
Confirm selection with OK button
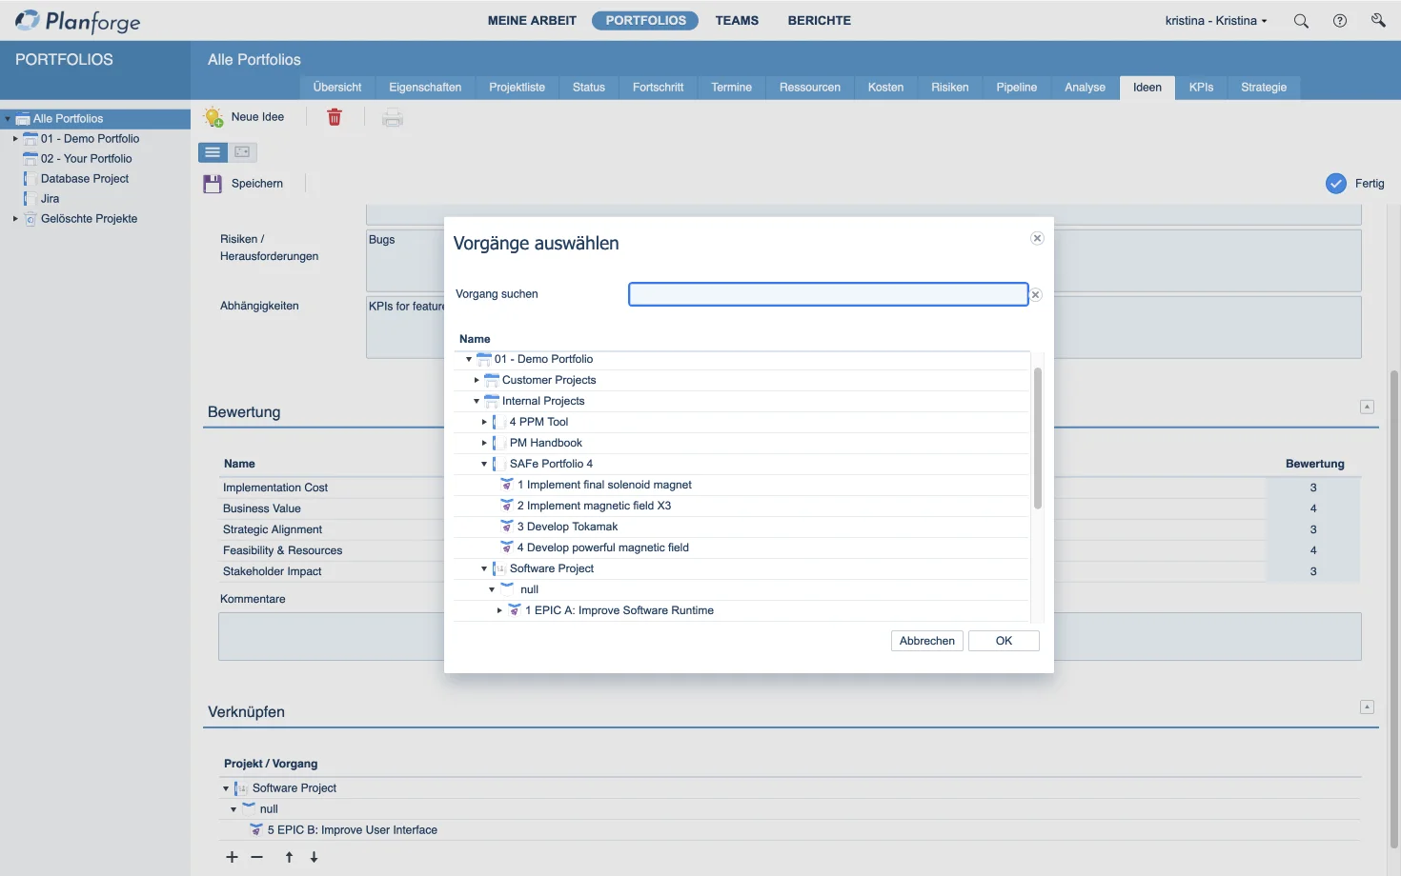click(1004, 641)
